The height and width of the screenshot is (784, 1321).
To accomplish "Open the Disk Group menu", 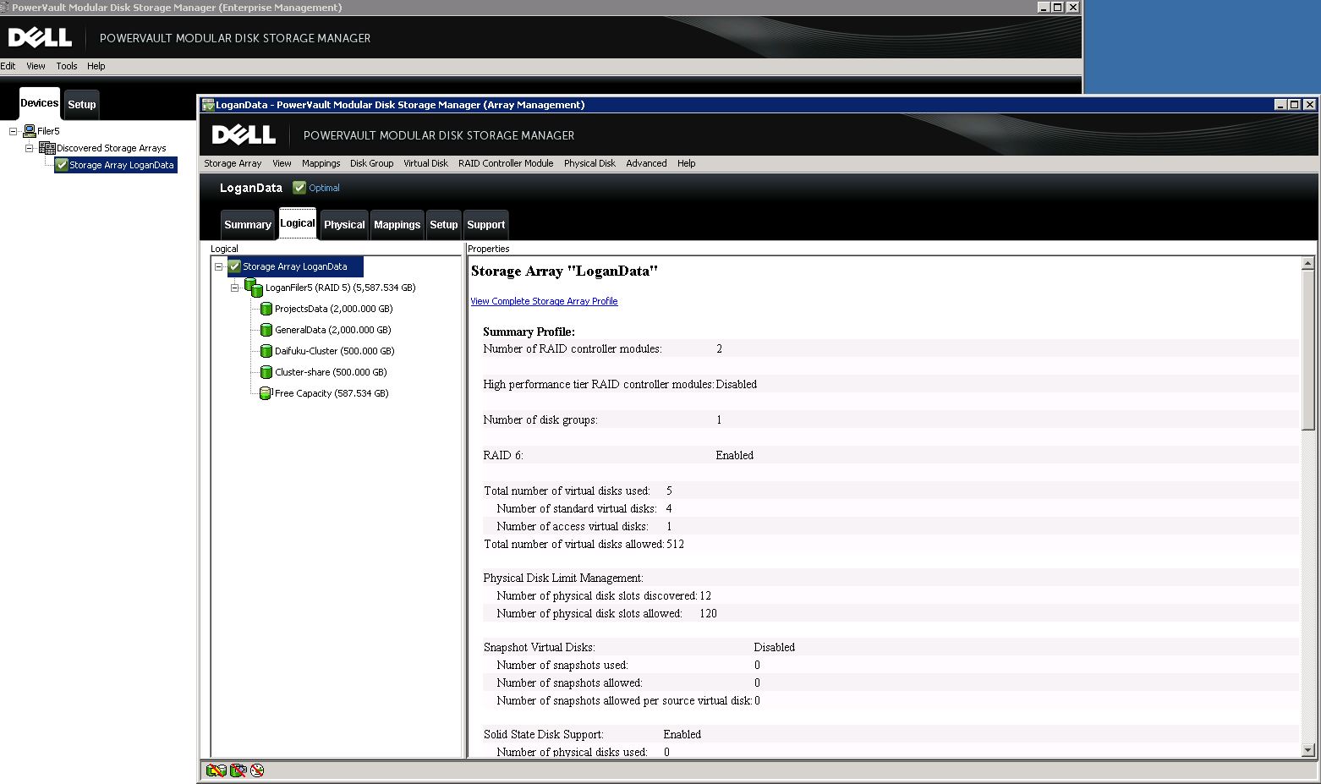I will 371,163.
